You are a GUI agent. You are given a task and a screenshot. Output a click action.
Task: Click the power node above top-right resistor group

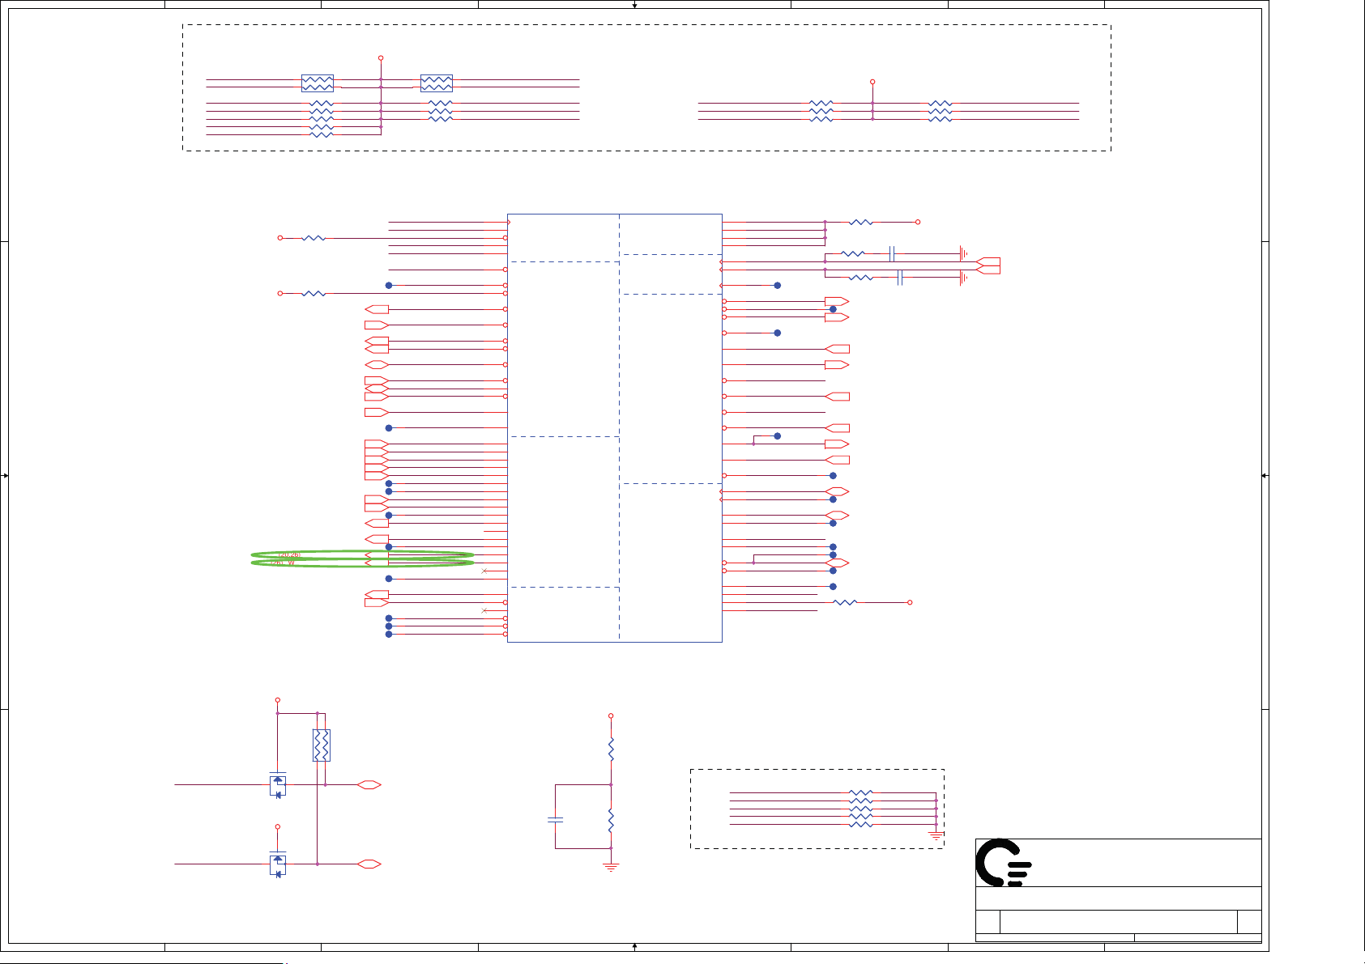[x=872, y=82]
